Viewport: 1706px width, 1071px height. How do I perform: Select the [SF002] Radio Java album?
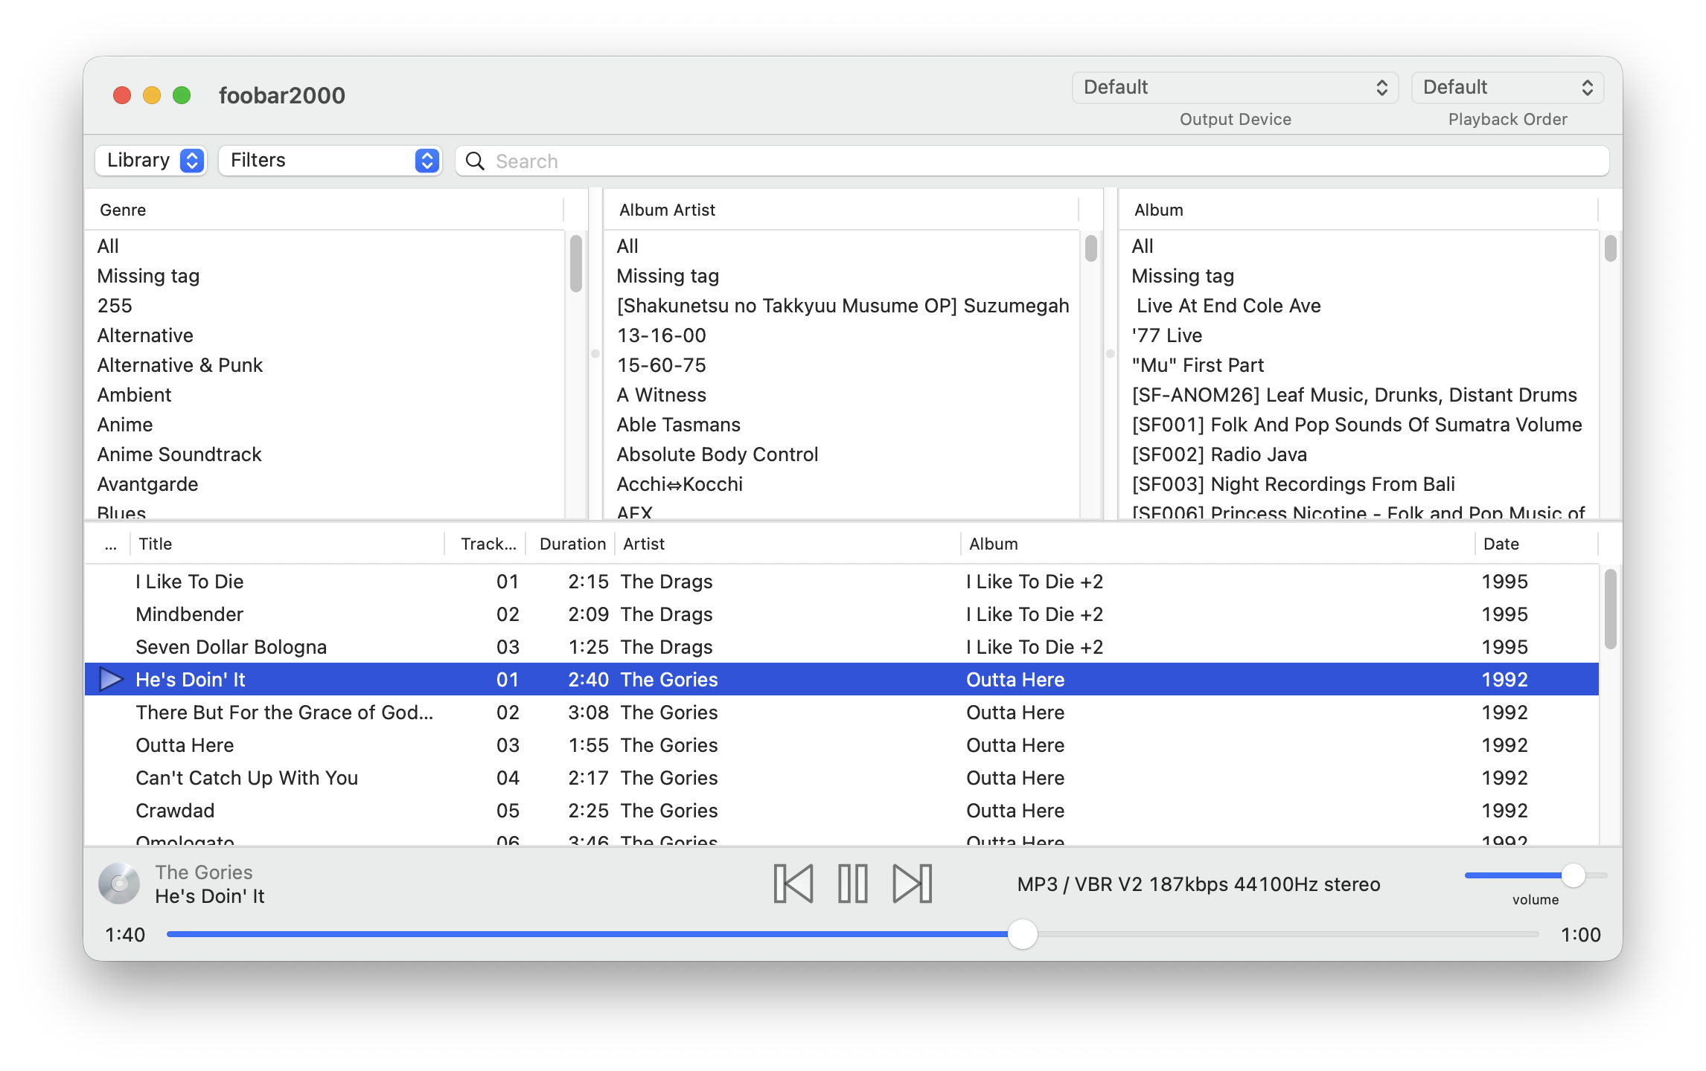pos(1359,454)
